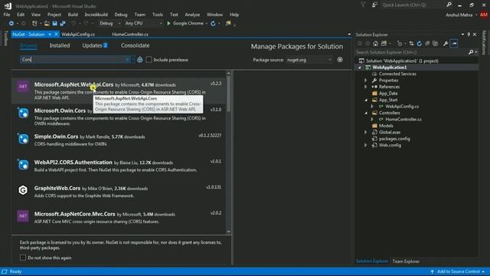This screenshot has width=490, height=276.
Task: Click the Microsoft.AspNetCore.Mvc.Cors .NET package icon
Action: (23, 216)
